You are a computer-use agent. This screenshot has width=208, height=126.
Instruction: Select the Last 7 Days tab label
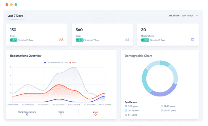pos(15,16)
